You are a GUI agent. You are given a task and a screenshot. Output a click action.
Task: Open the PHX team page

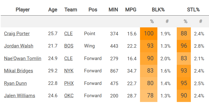[x=69, y=83]
